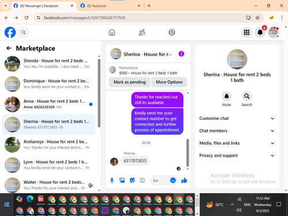Open the Windows Start button

point(7,204)
